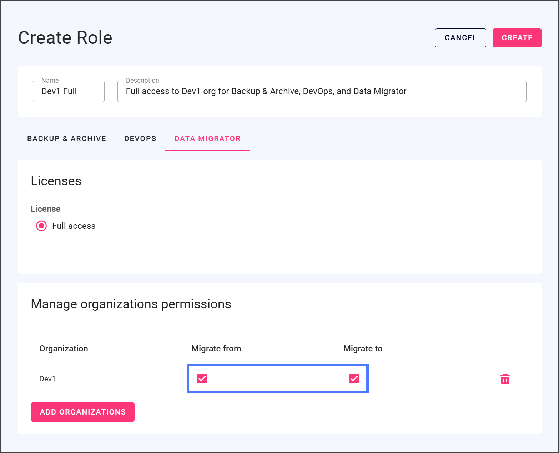Click the Migrate to column header
This screenshot has width=559, height=453.
pos(363,349)
